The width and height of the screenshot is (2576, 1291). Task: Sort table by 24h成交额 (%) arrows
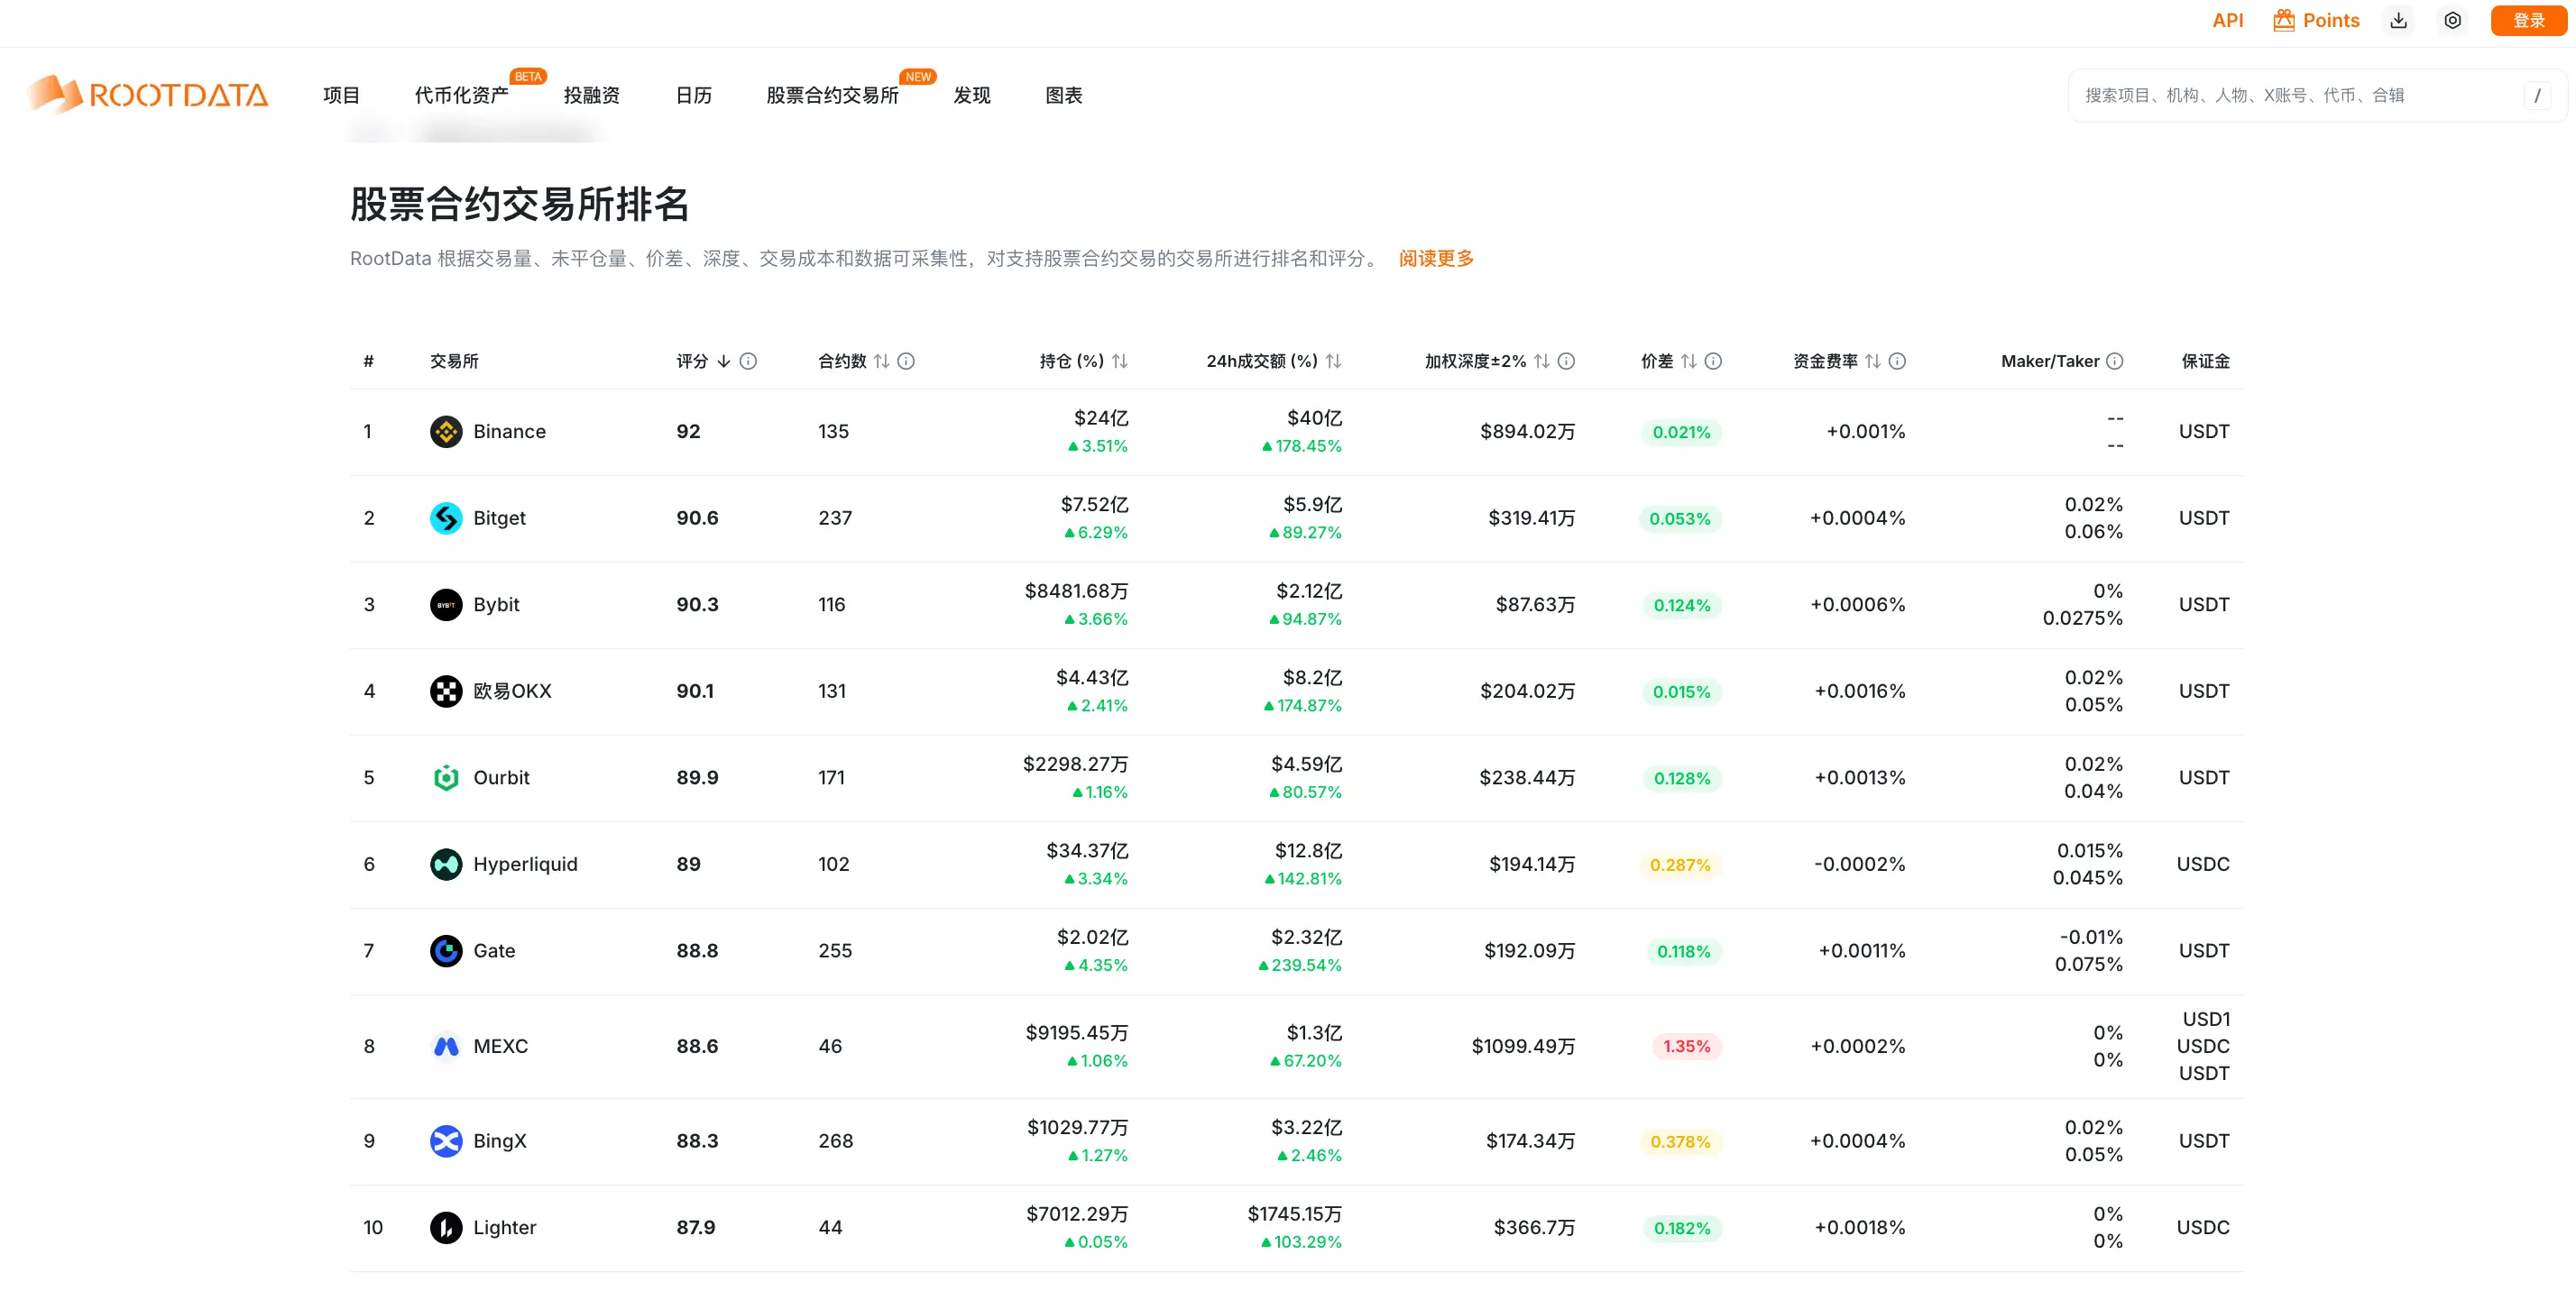pos(1333,361)
